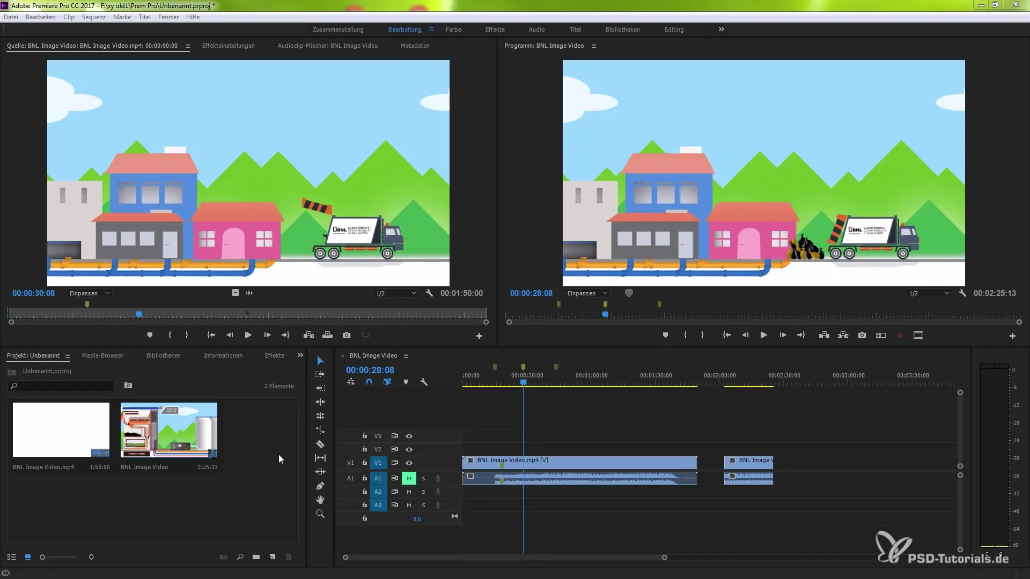
Task: Switch to the Audio workspace
Action: click(536, 29)
